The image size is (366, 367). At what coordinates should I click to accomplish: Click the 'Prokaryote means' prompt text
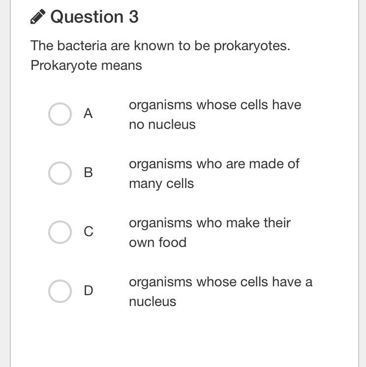[x=86, y=65]
